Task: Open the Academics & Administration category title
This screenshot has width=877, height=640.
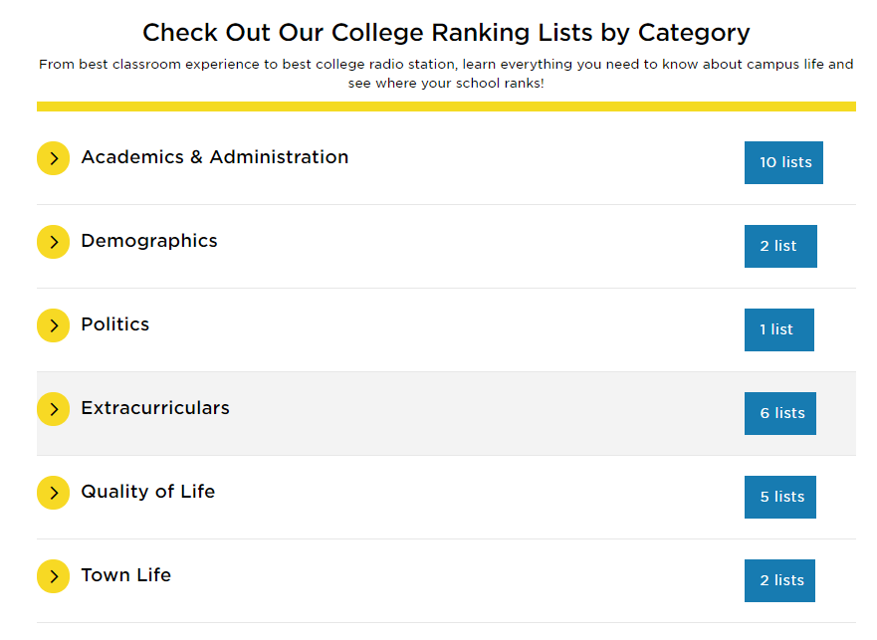Action: [214, 157]
